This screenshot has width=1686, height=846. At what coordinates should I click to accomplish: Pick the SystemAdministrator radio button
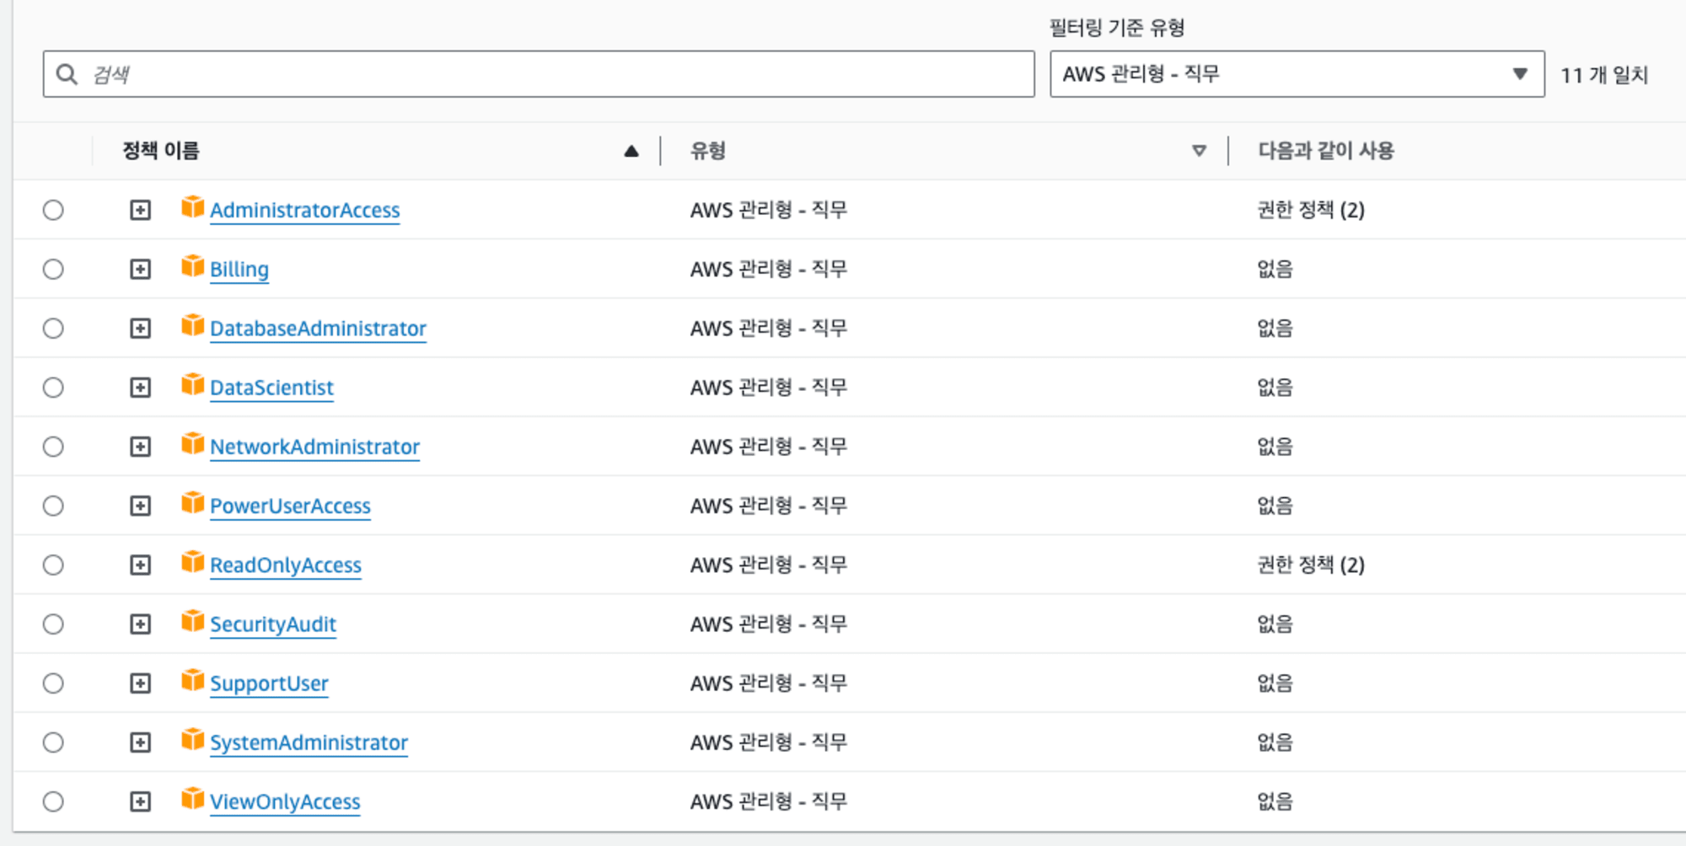click(x=53, y=742)
